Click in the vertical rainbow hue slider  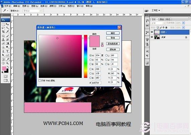click(86, 56)
